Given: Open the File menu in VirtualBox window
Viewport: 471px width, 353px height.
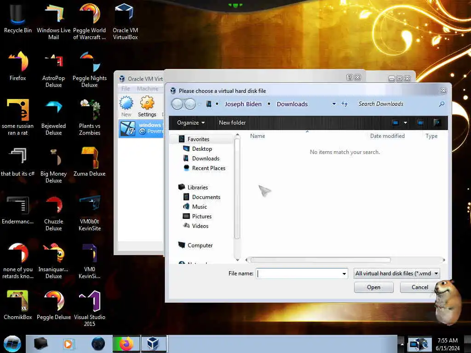Looking at the screenshot, I should (126, 89).
